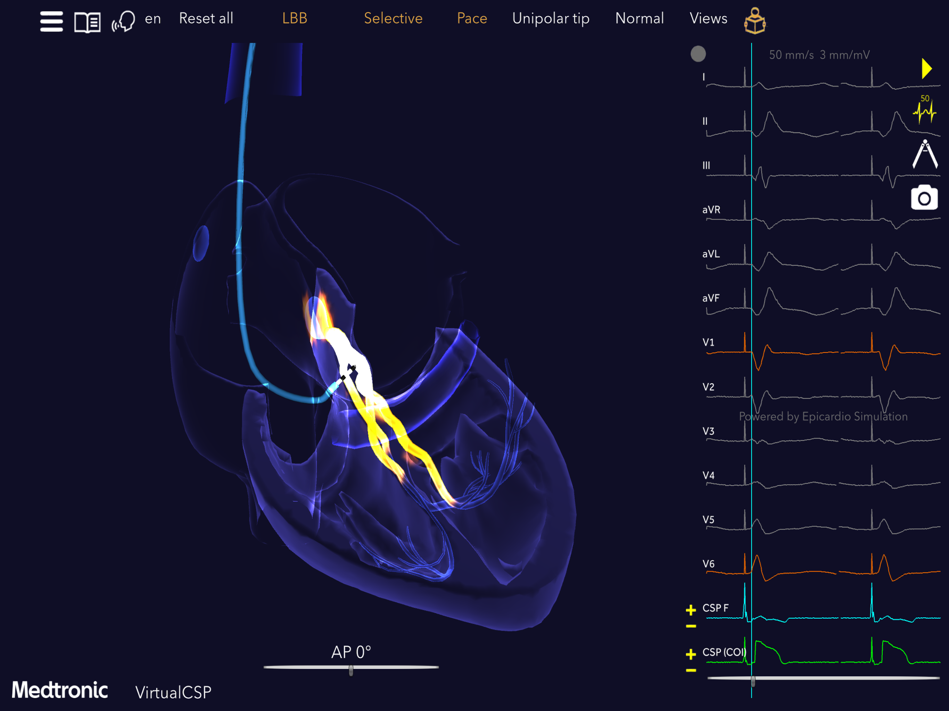Click the voice narration head icon

124,21
